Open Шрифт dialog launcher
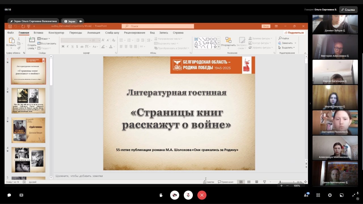This screenshot has height=204, width=363. coord(116,53)
